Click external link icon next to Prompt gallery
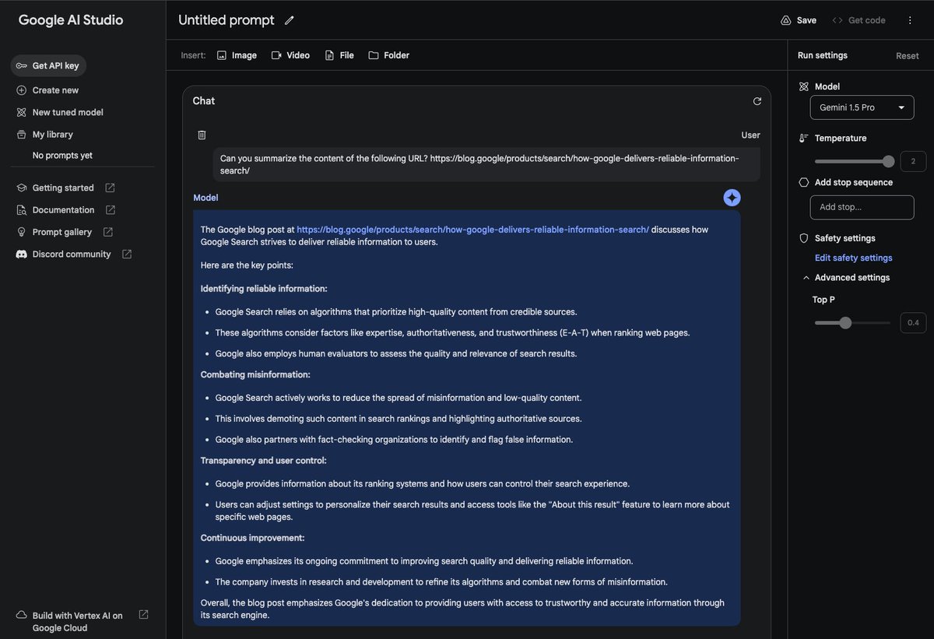The width and height of the screenshot is (934, 639). point(108,232)
